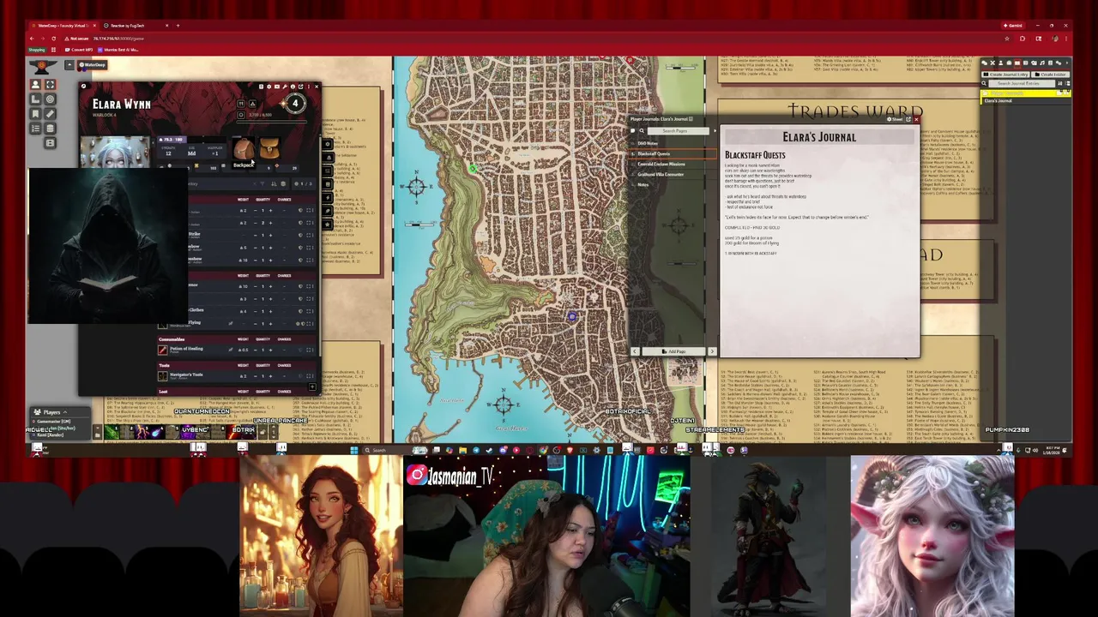Open the Backpack container icon
The height and width of the screenshot is (617, 1098).
coord(244,149)
